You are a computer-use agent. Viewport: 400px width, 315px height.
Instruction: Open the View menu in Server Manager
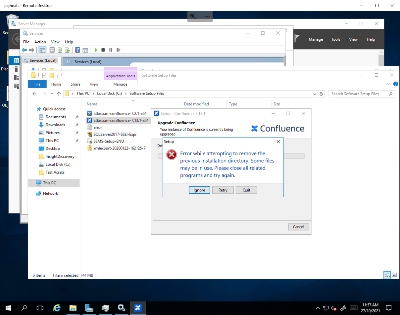353,39
